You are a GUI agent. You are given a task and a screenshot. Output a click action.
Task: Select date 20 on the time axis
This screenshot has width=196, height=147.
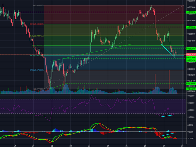pos(33,146)
